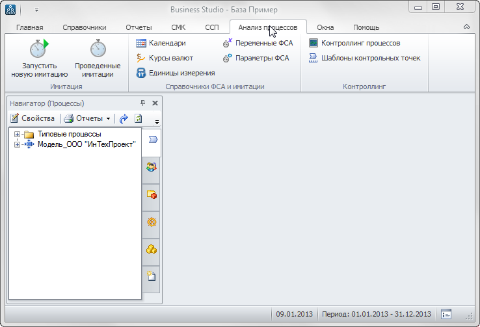Image resolution: width=480 pixels, height=327 pixels.
Task: Open the Главная ribbon tab
Action: coord(30,27)
